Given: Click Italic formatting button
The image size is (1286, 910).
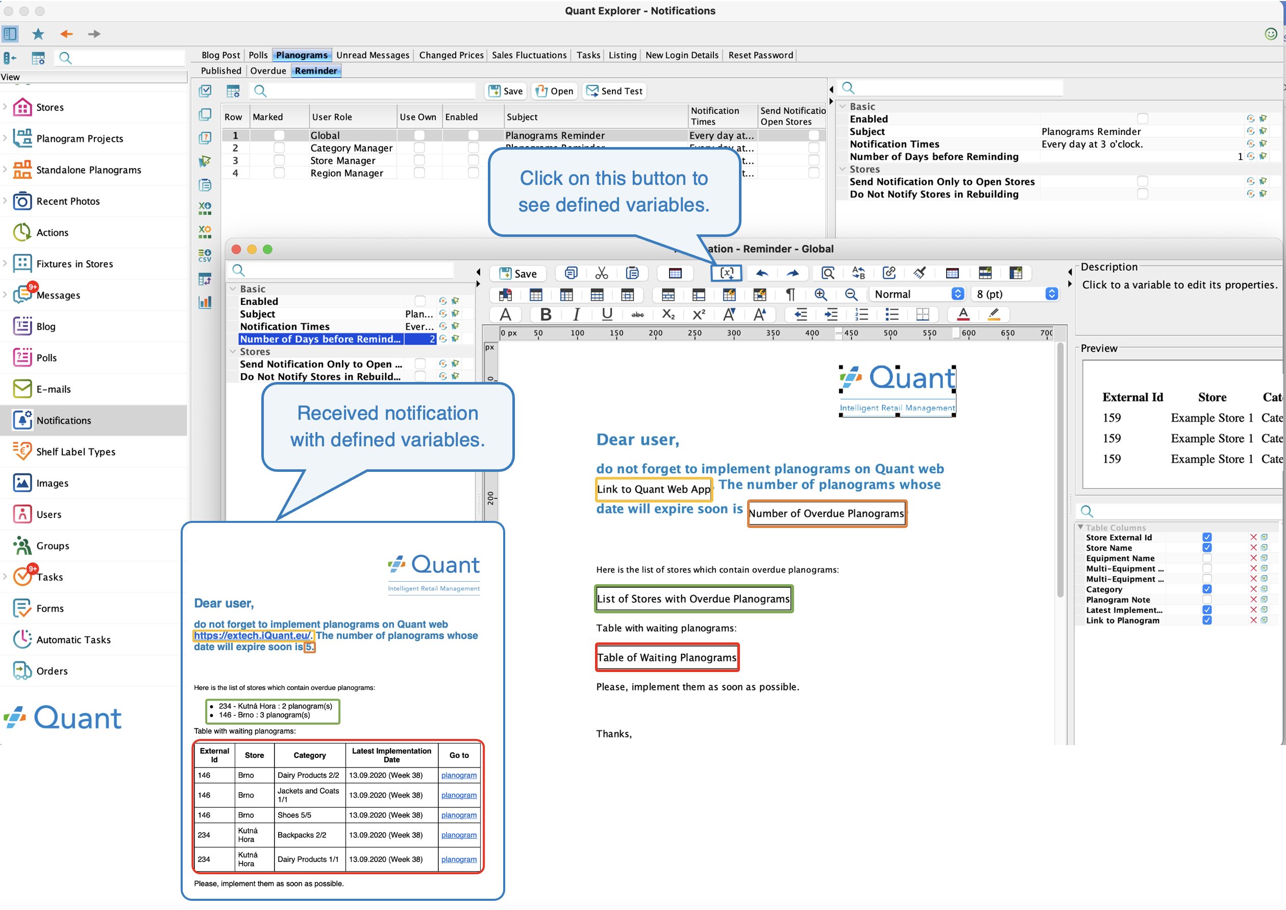Looking at the screenshot, I should 576,315.
